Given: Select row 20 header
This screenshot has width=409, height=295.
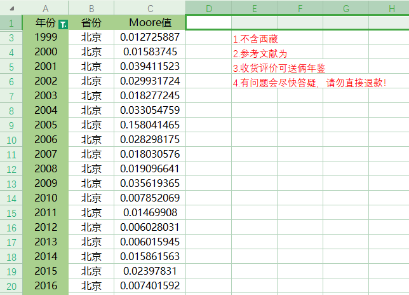Looking at the screenshot, I should click(11, 286).
